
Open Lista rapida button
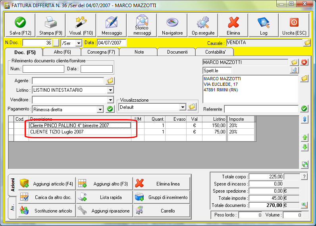pos(104,197)
